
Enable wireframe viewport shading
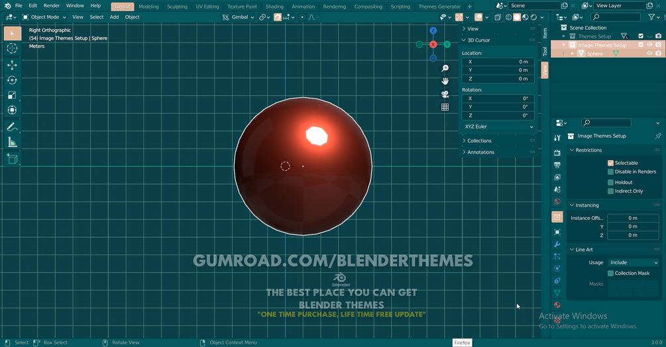pyautogui.click(x=508, y=17)
